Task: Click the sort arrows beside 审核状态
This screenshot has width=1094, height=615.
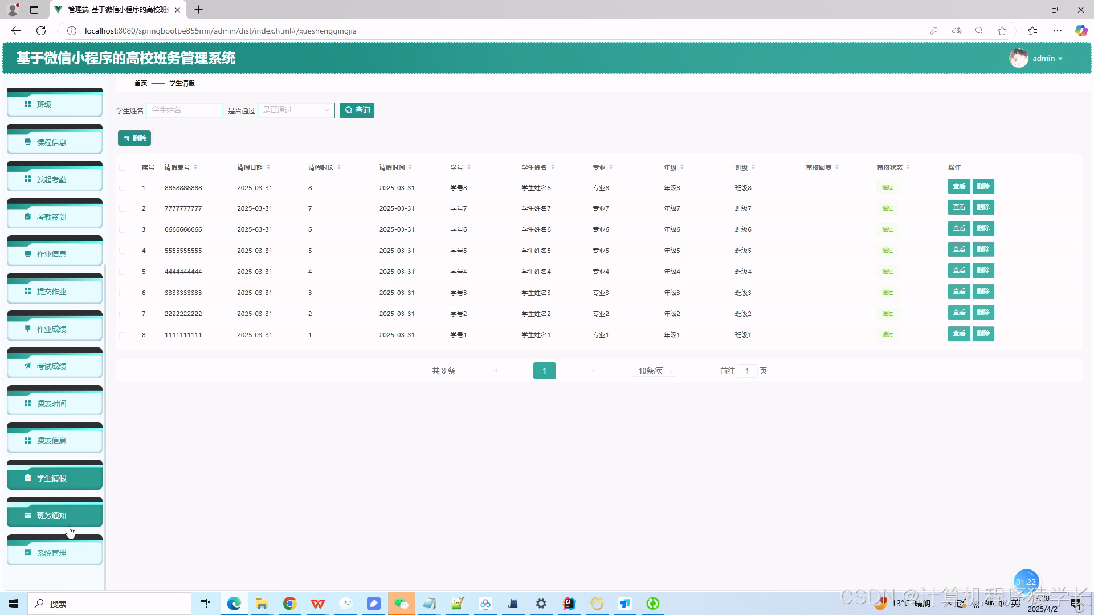Action: (x=908, y=167)
